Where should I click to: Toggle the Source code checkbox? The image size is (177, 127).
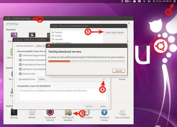pos(20,74)
